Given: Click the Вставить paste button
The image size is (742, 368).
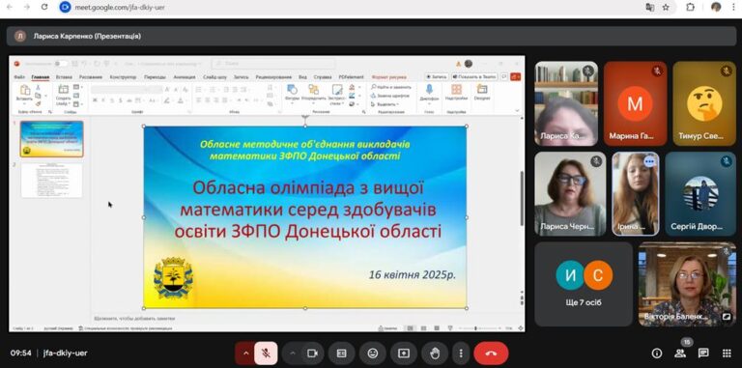Looking at the screenshot, I should click(x=24, y=94).
